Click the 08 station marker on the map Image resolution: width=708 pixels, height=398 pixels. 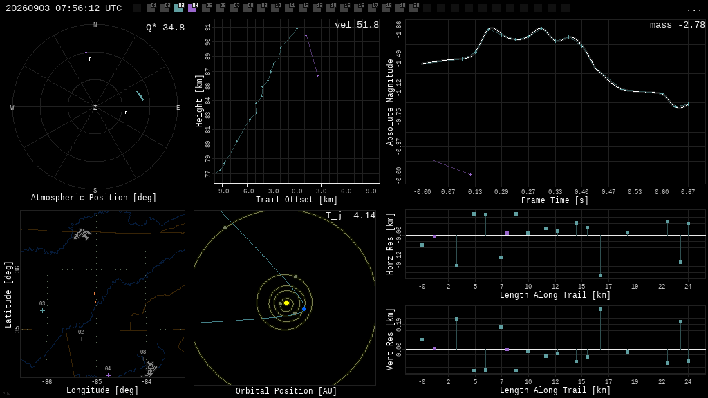pos(143,359)
